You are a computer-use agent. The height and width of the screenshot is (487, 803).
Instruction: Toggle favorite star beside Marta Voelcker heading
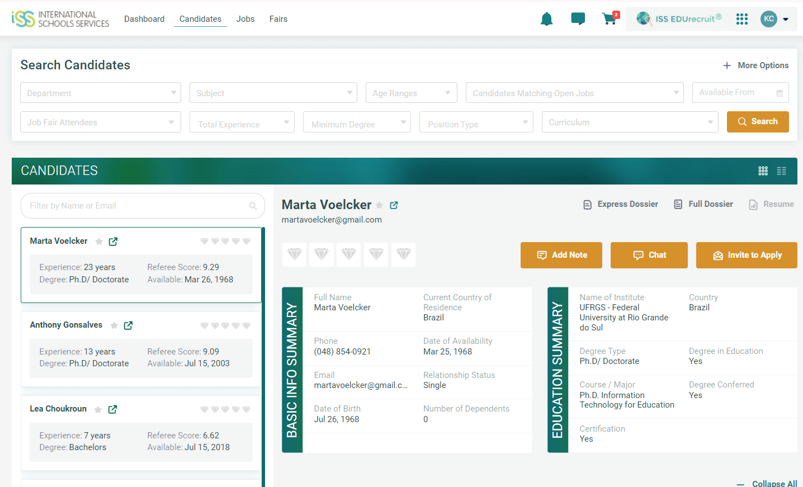click(379, 205)
